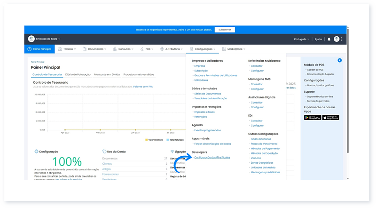Select Séries de Documentos menu entry
The image size is (376, 208).
207,94
